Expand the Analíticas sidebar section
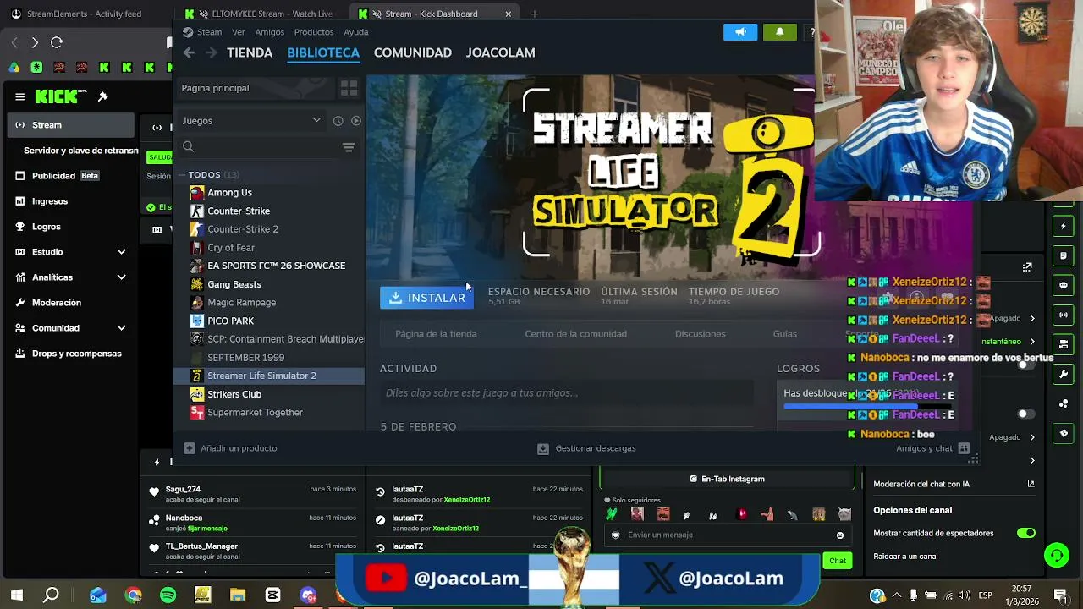1083x609 pixels. 121,277
